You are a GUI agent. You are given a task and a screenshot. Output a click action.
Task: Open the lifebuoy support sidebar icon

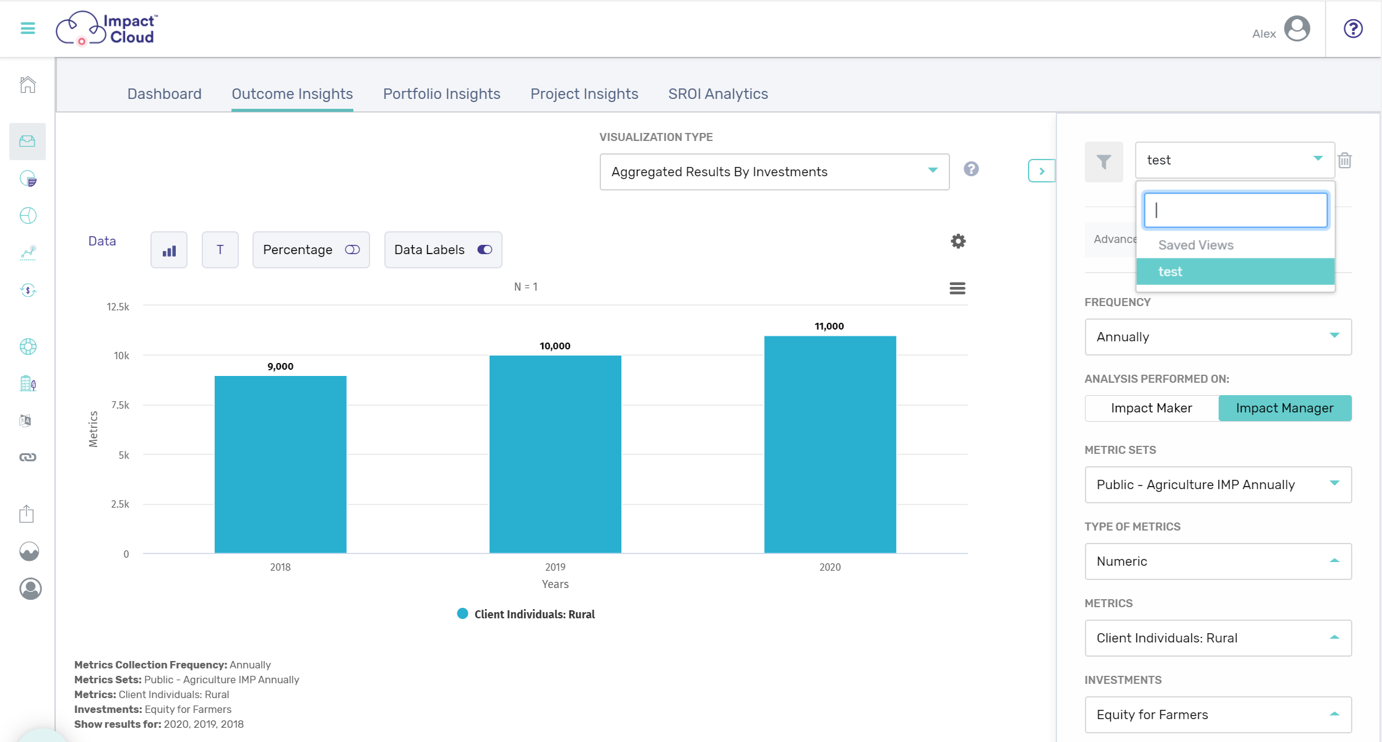point(28,346)
